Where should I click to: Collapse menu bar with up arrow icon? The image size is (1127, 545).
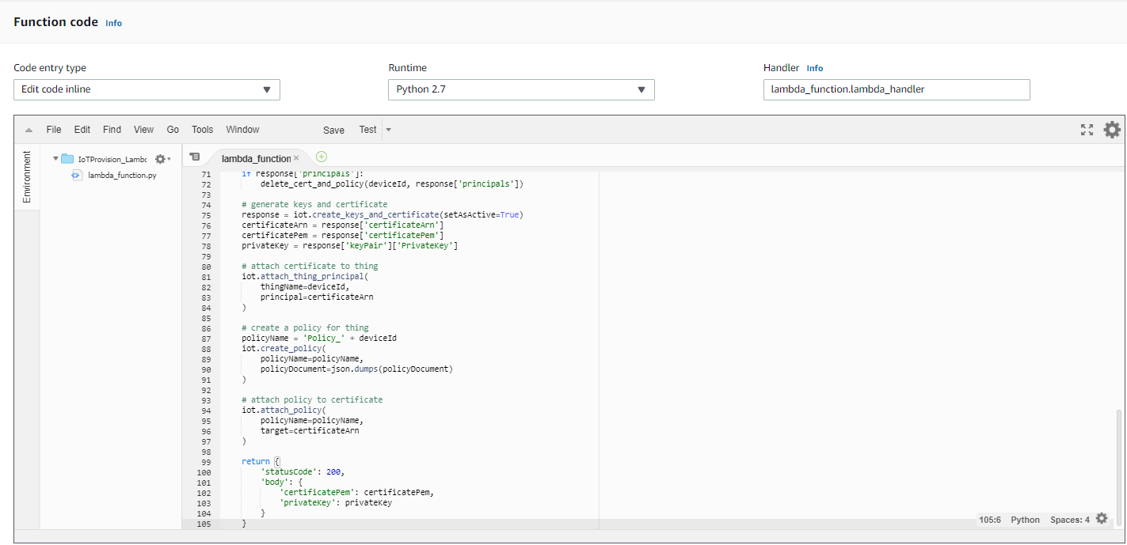[x=29, y=130]
